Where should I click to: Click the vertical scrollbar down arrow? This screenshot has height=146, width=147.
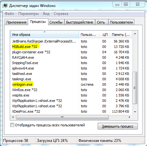[135, 112]
